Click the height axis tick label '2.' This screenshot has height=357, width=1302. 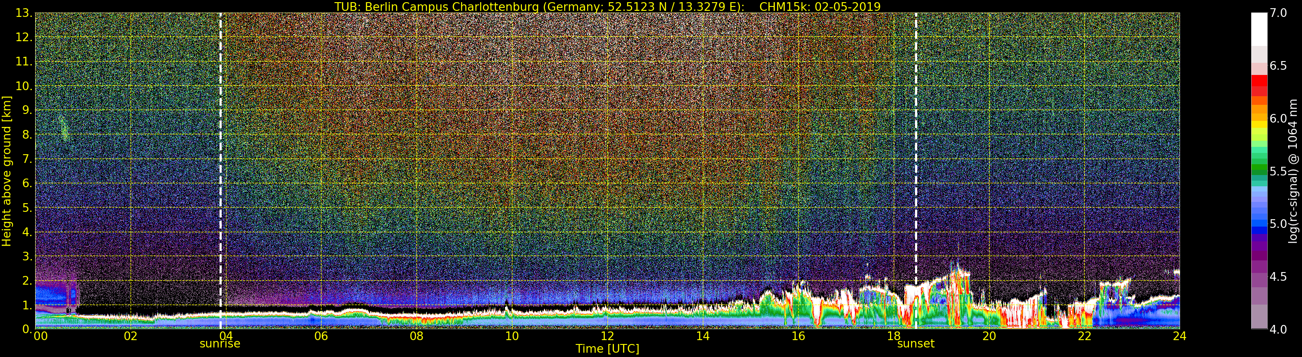[x=27, y=281]
